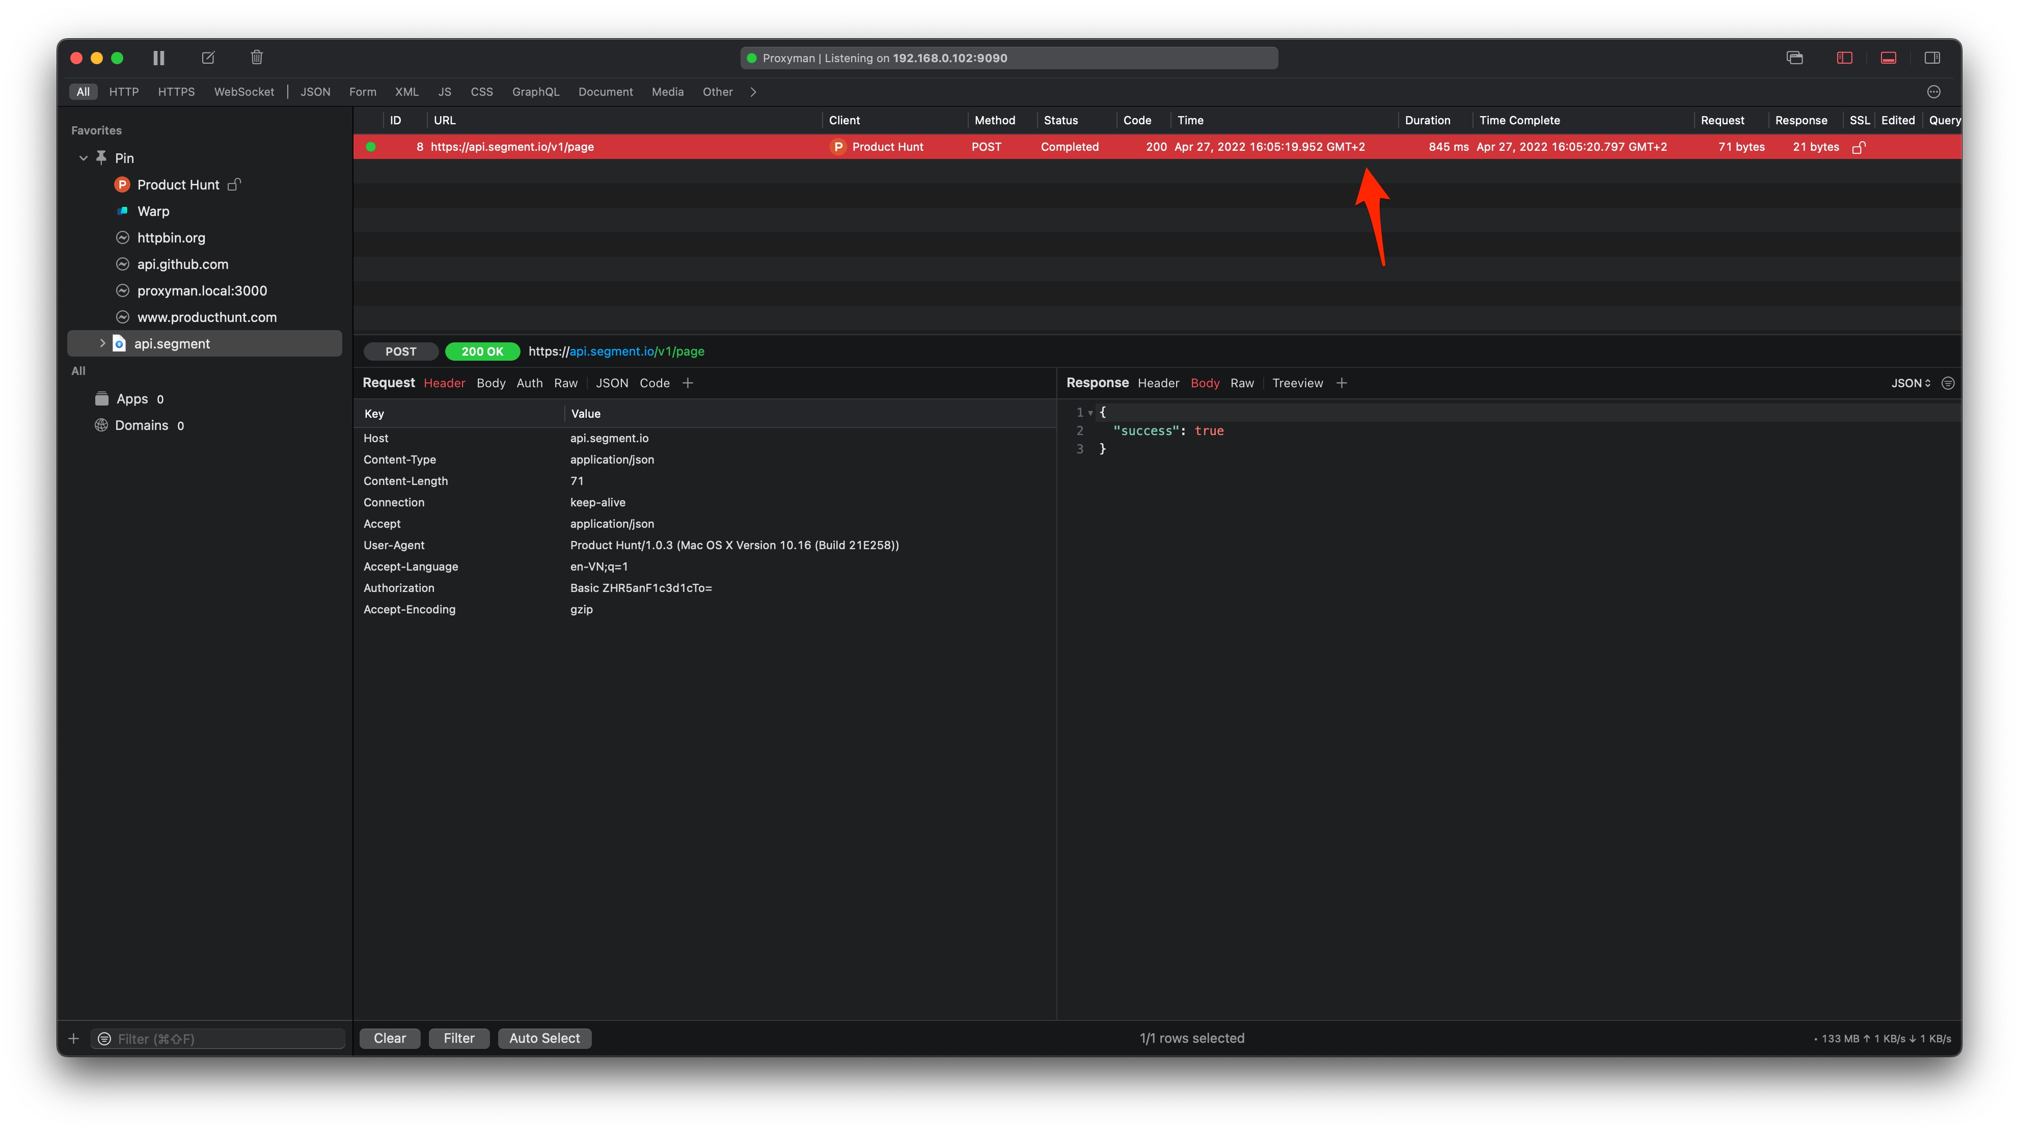Show more filter types with chevron arrow

pyautogui.click(x=753, y=92)
